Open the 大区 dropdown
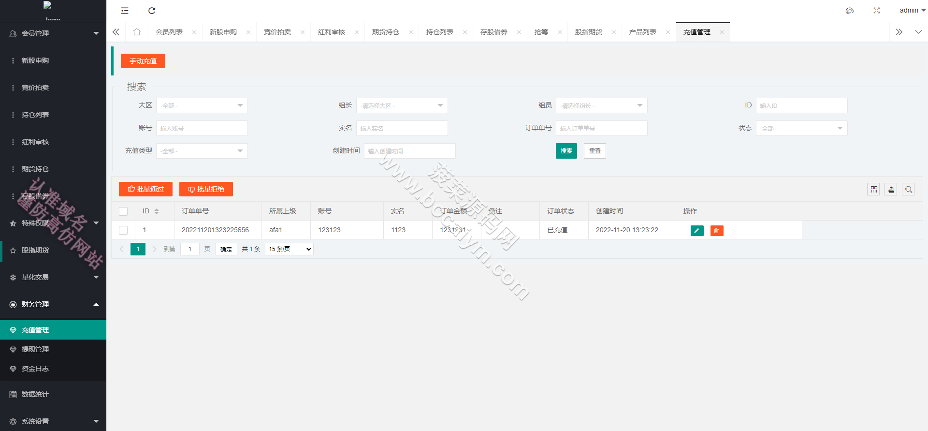This screenshot has height=431, width=928. 202,105
